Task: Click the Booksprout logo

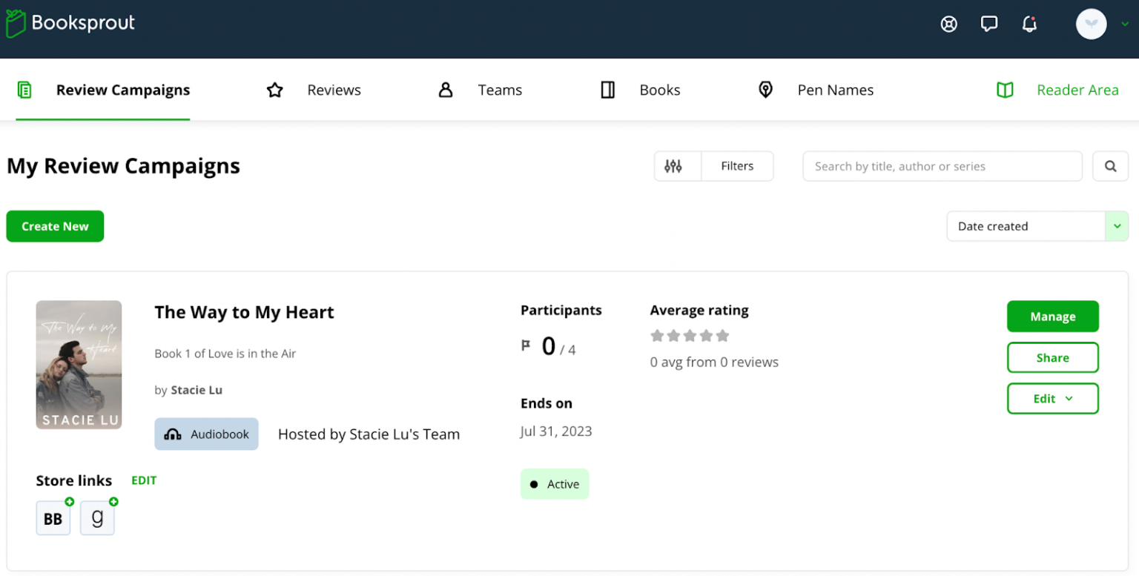Action: pos(70,23)
